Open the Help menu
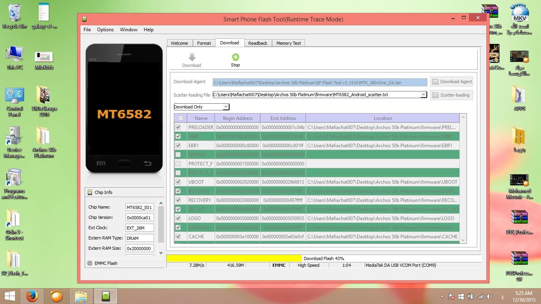541x304 pixels. (x=149, y=30)
